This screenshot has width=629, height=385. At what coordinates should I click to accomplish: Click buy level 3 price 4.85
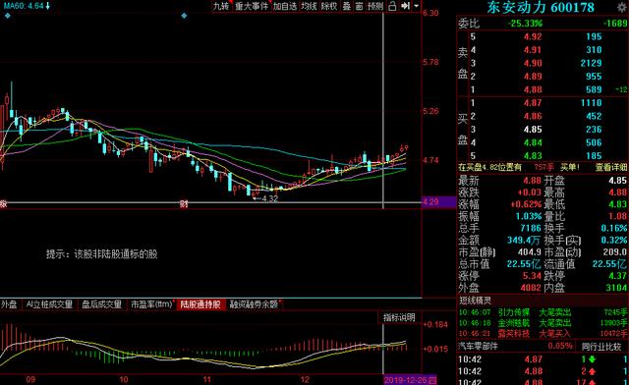click(x=533, y=130)
